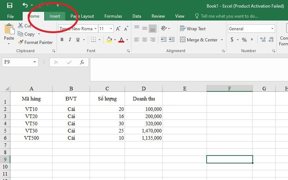Open Merge & Center options arrow
Screen dimensions: 288x180
coord(222,40)
